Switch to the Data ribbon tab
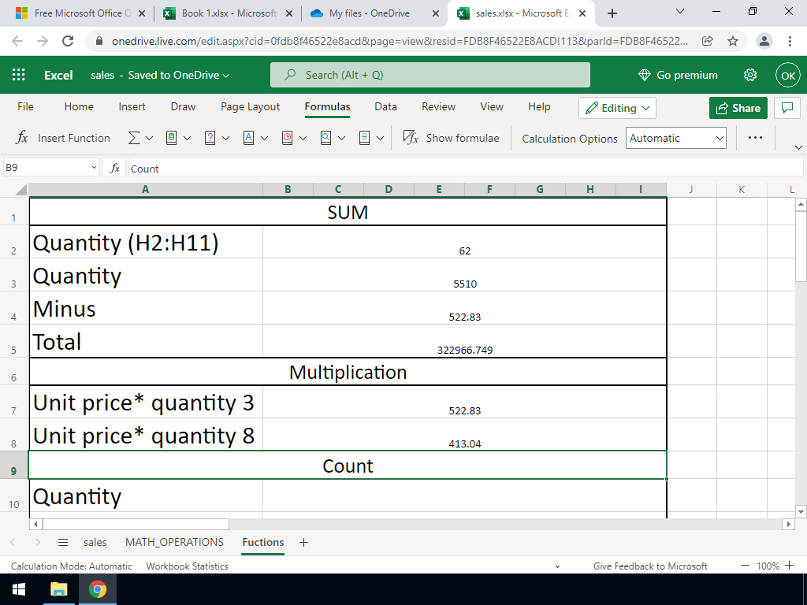807x605 pixels. click(x=385, y=106)
